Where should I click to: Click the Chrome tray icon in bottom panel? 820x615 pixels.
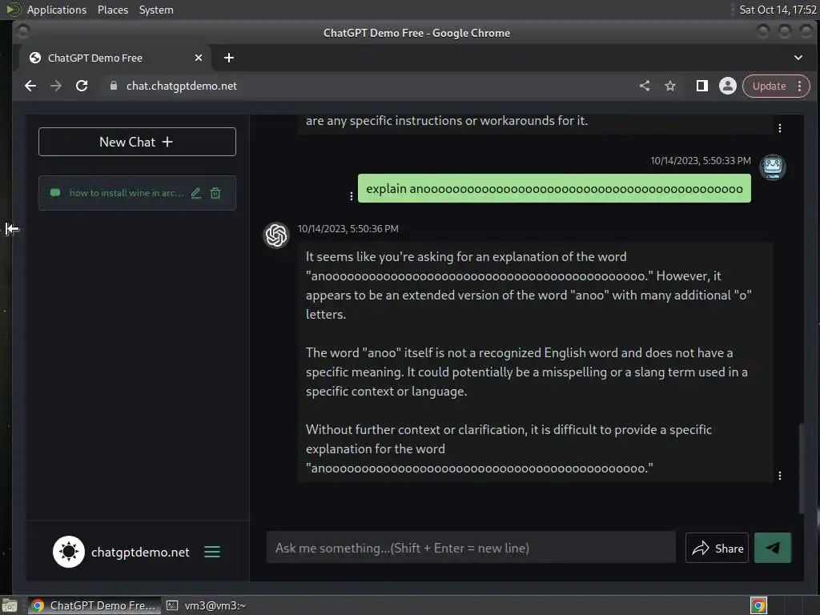coord(758,605)
